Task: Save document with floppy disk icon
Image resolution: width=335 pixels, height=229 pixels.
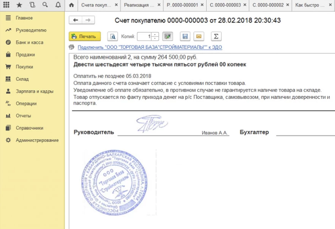Action: 185,36
